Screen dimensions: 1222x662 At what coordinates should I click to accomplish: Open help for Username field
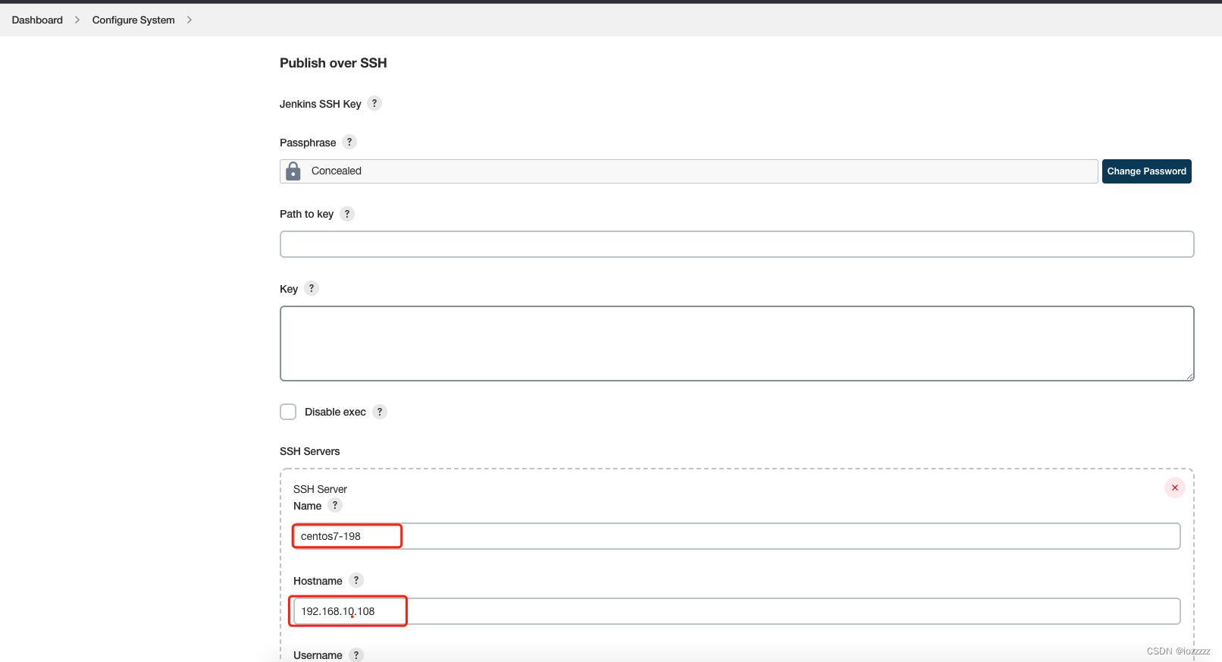356,654
